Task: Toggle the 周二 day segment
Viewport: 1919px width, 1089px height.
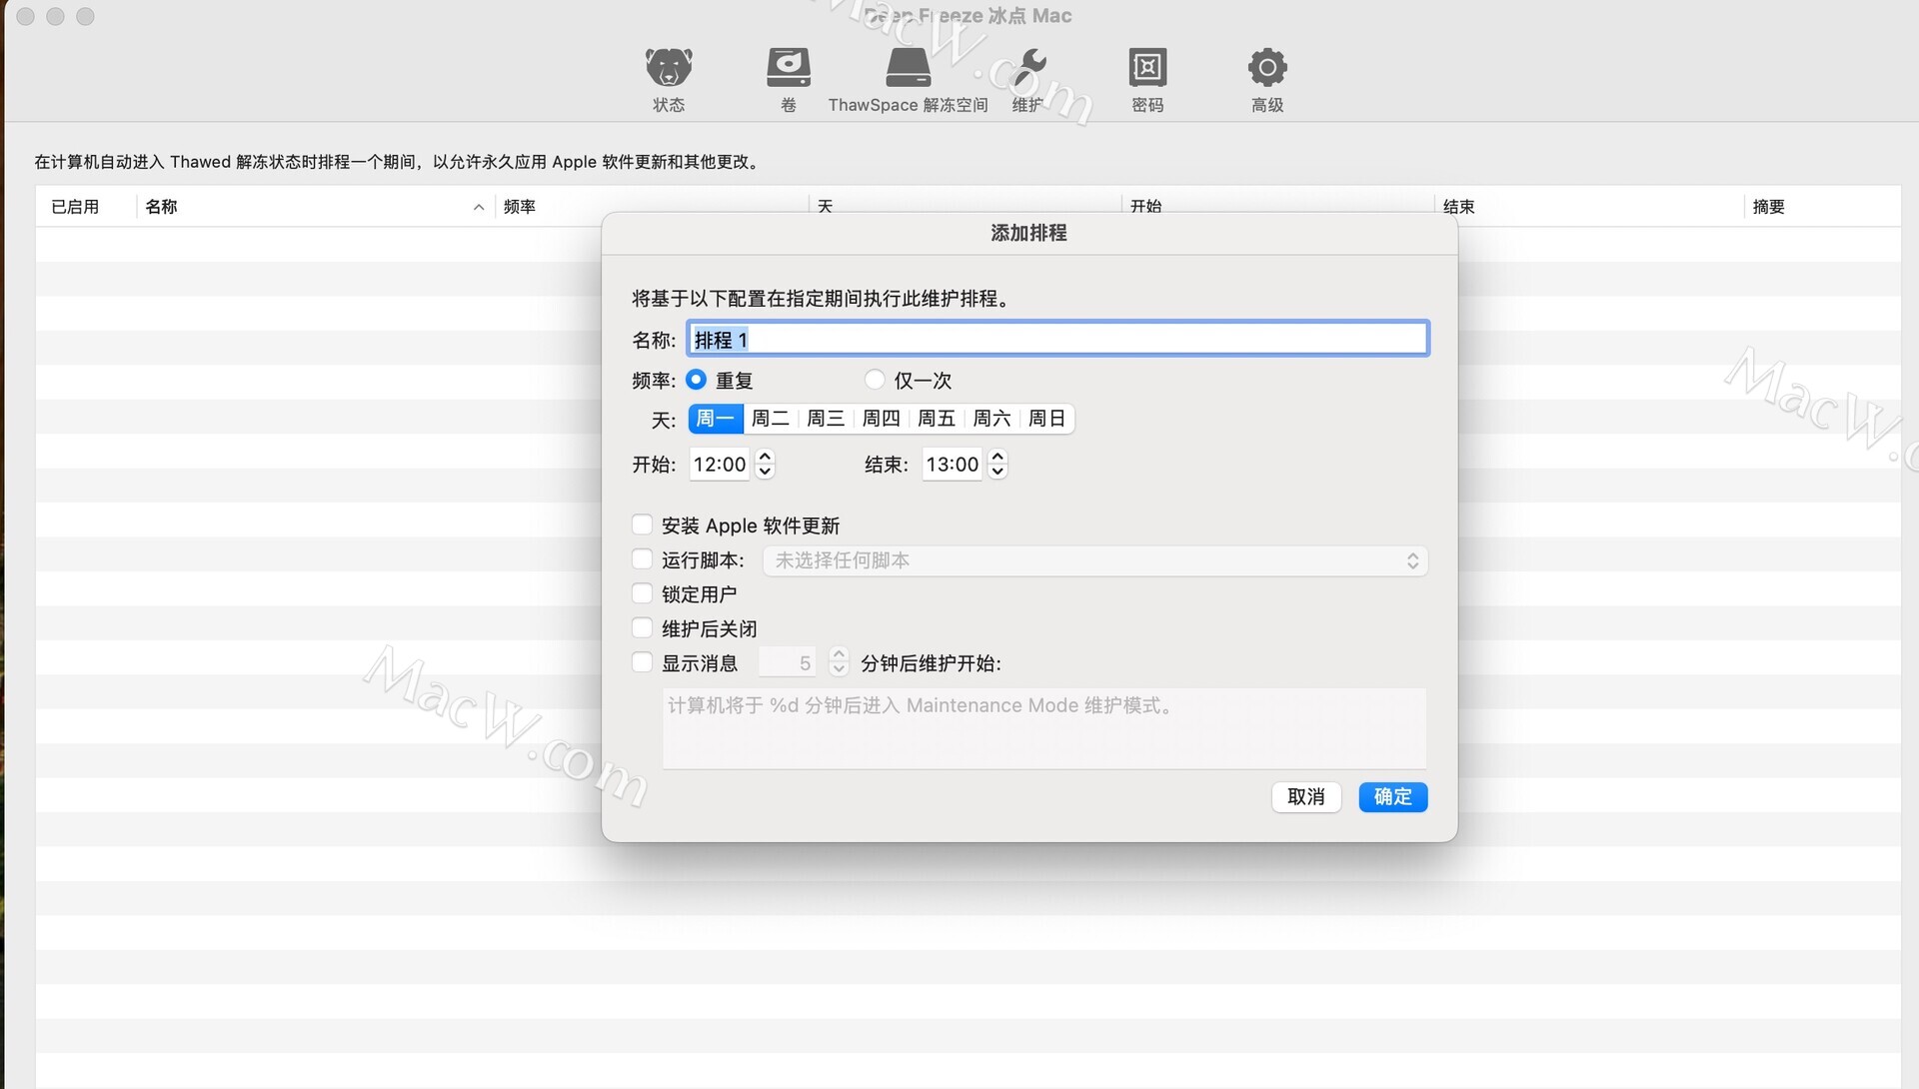Action: click(771, 419)
